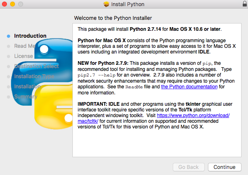Click inside the welcome message text pane
Viewport: 248px width, 175px height.
point(158,142)
